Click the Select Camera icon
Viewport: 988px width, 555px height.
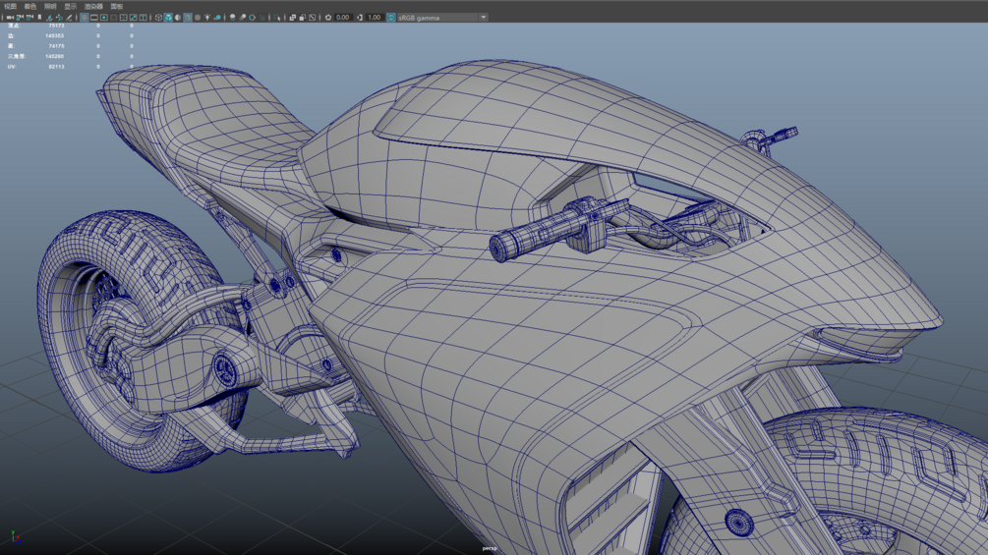[10, 18]
